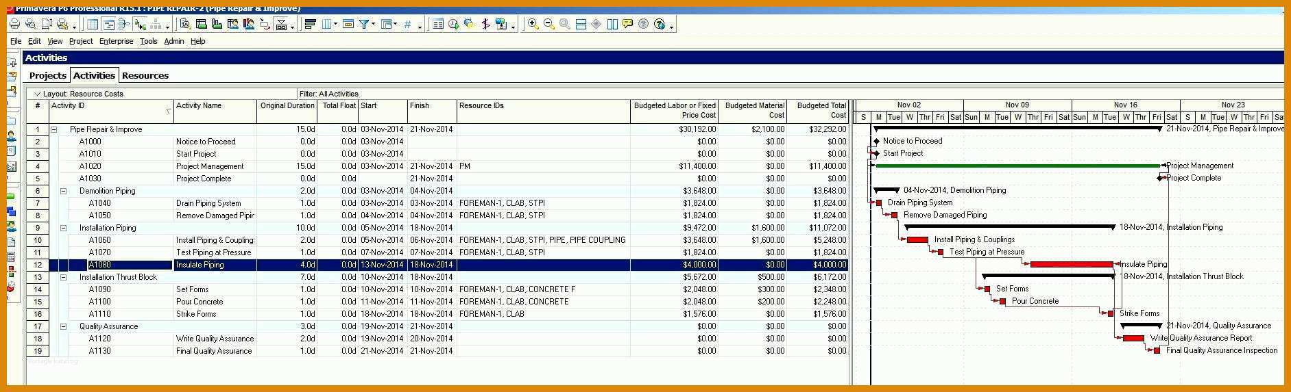Open Print Preview from the toolbar
This screenshot has height=392, width=1291.
(x=30, y=24)
